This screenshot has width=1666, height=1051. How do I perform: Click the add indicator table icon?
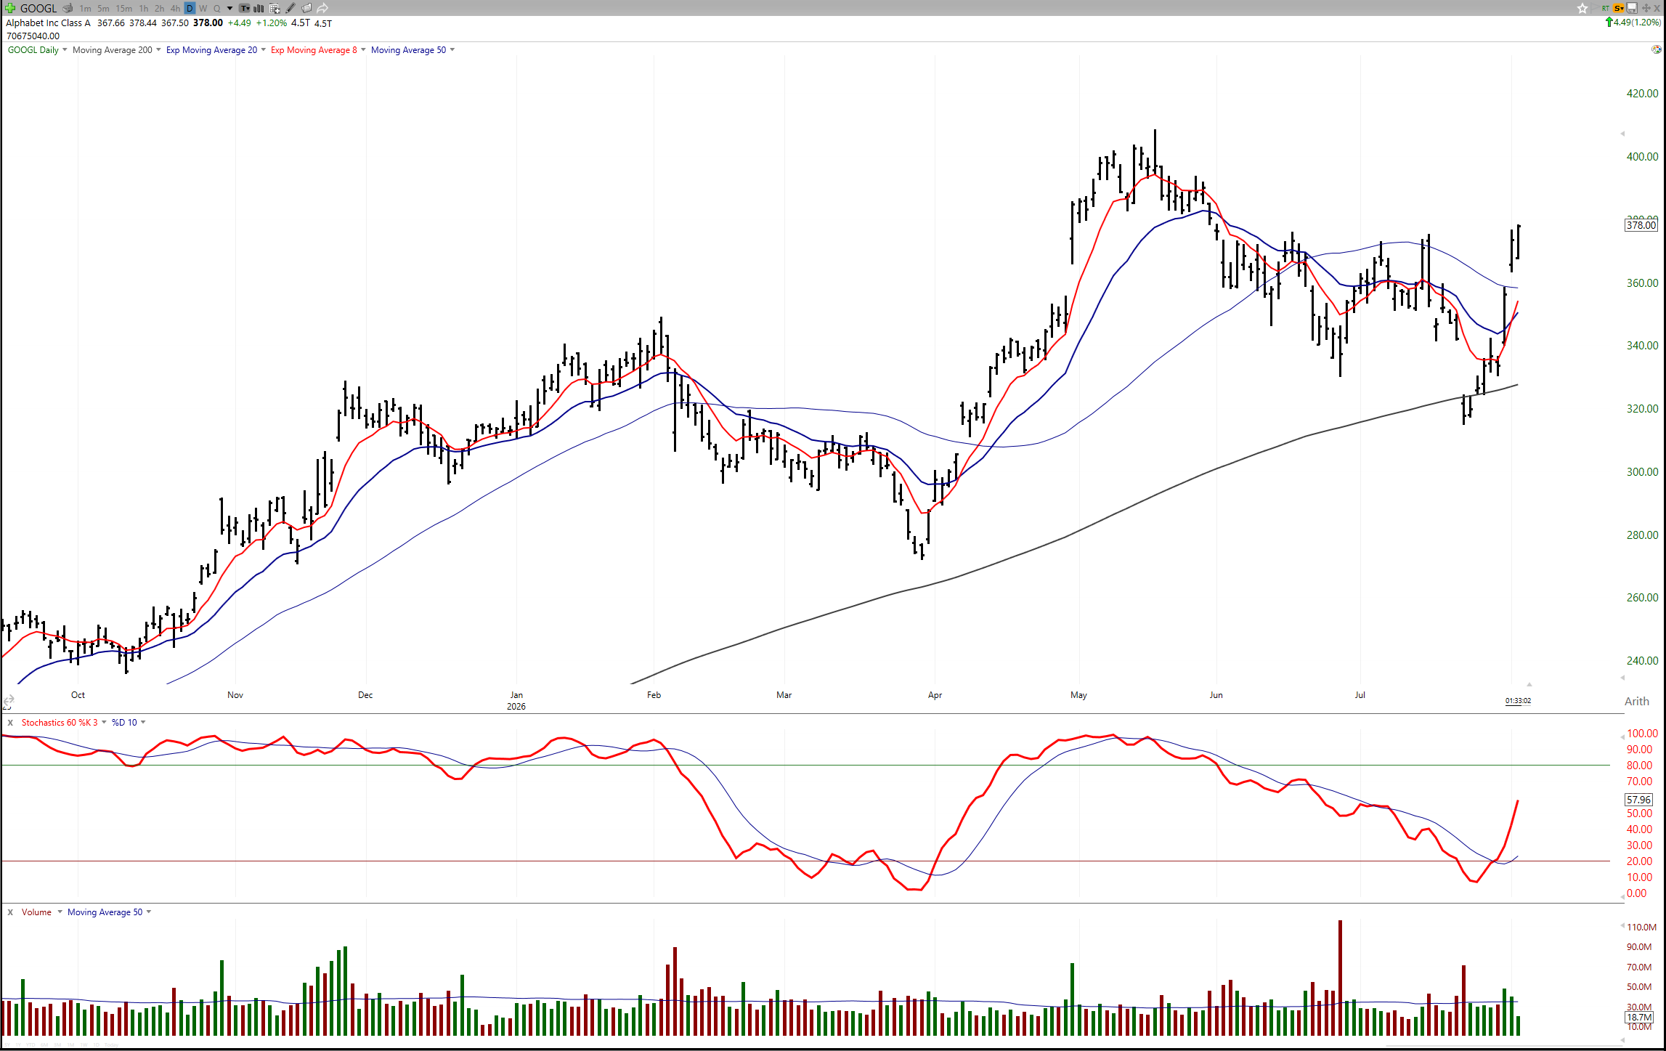coord(275,9)
